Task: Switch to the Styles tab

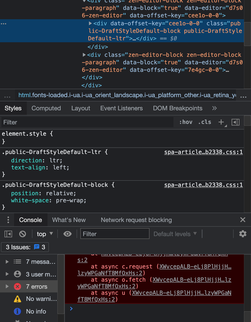Action: coord(13,108)
